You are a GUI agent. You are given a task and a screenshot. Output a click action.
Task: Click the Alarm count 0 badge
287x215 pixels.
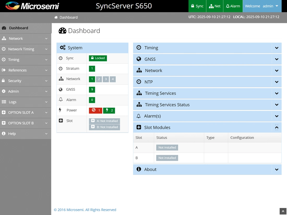pyautogui.click(x=92, y=100)
